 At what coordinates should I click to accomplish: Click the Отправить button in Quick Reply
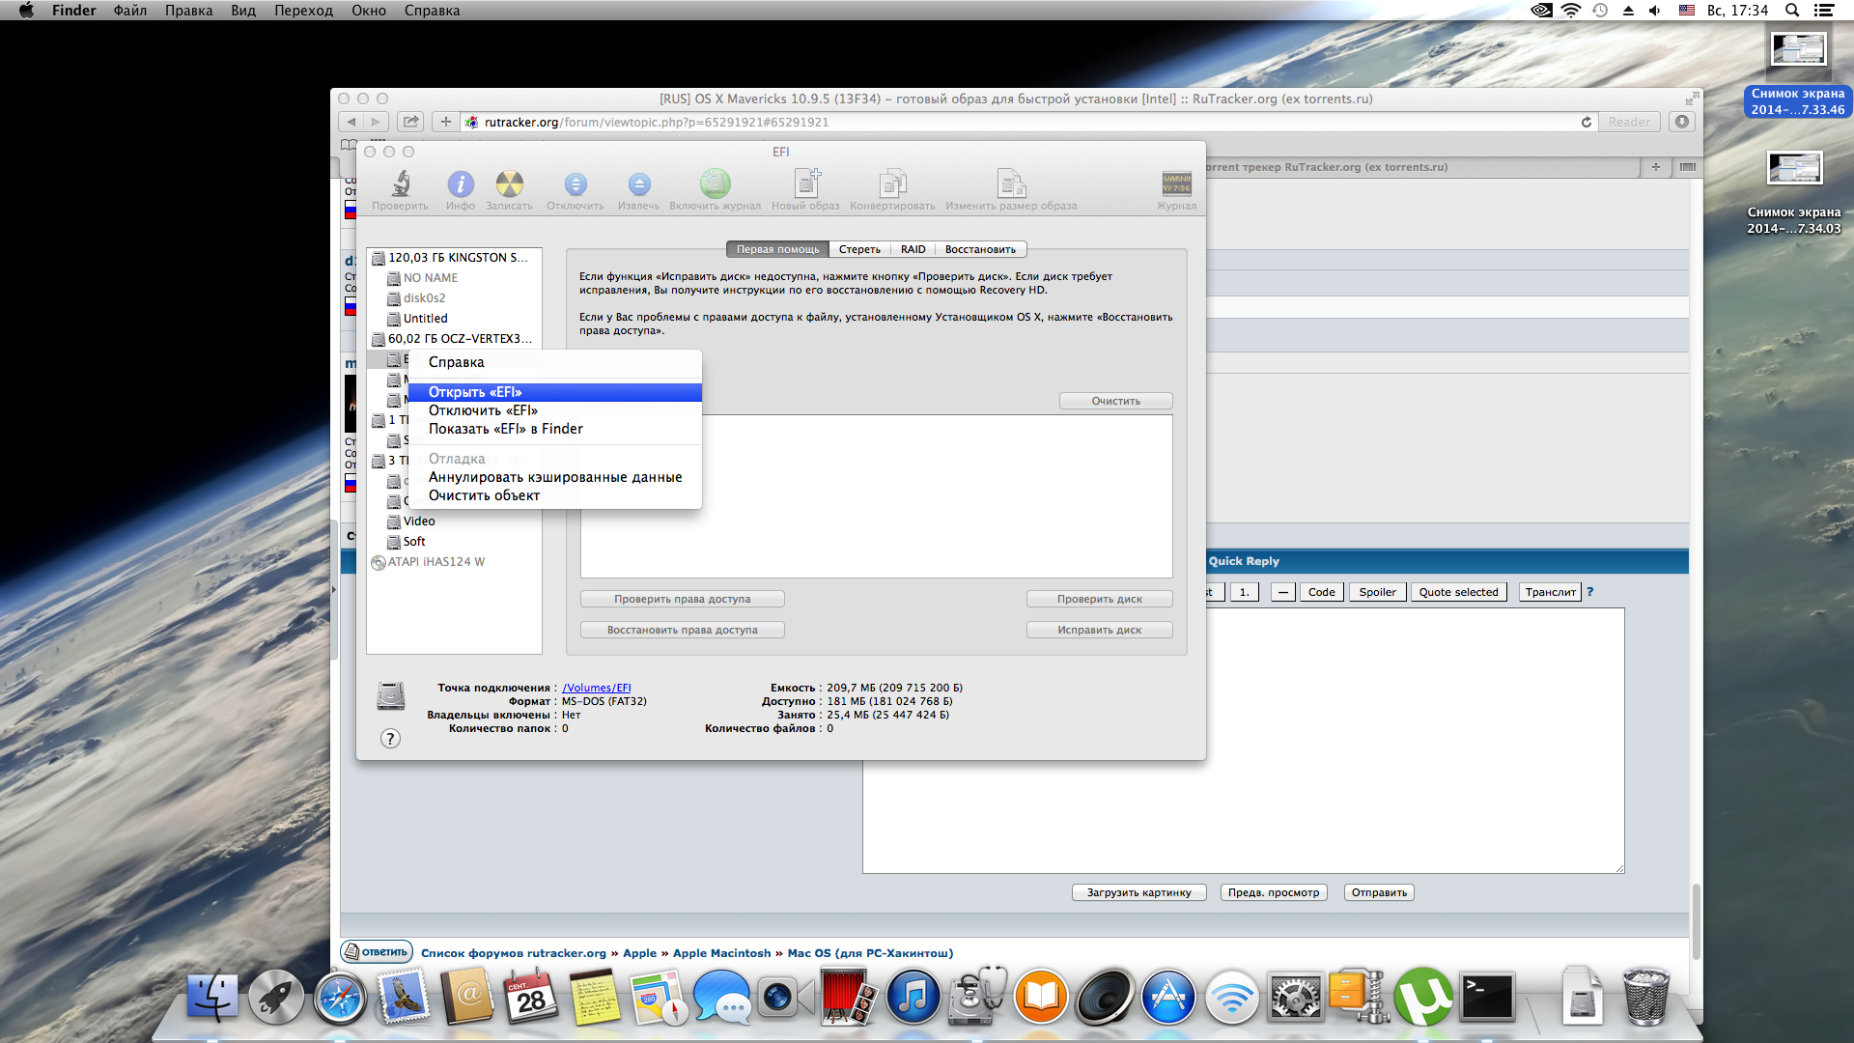pyautogui.click(x=1379, y=892)
